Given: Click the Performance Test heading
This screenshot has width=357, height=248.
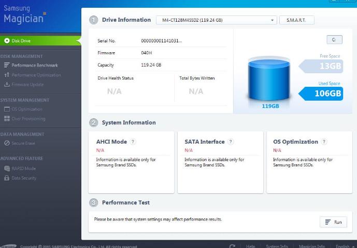Looking at the screenshot, I should click(126, 203).
